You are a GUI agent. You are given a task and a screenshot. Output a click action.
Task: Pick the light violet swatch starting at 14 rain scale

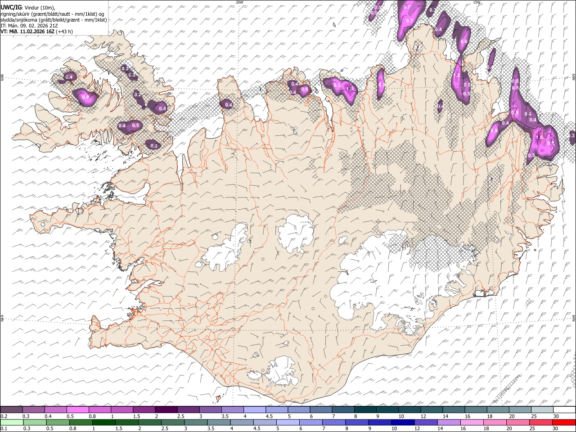(449, 422)
